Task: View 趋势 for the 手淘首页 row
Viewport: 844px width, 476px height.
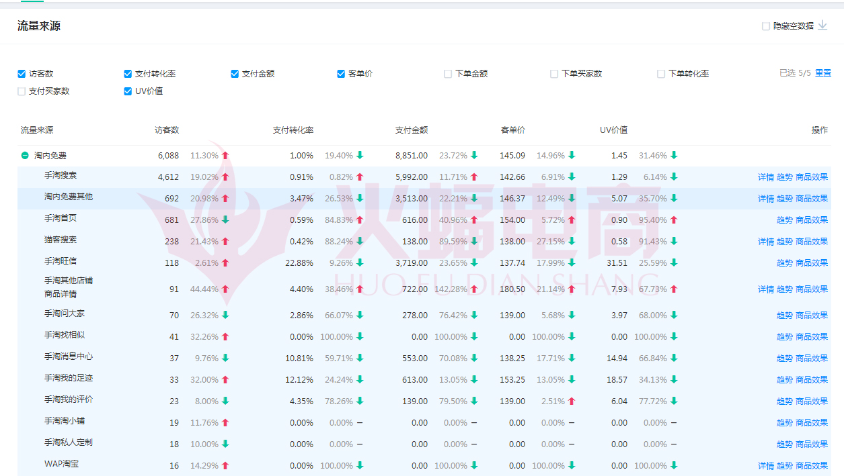Action: point(785,220)
